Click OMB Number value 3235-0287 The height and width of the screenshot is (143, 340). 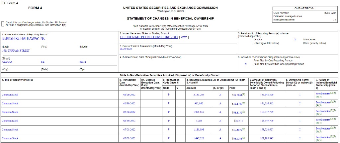click(x=330, y=13)
